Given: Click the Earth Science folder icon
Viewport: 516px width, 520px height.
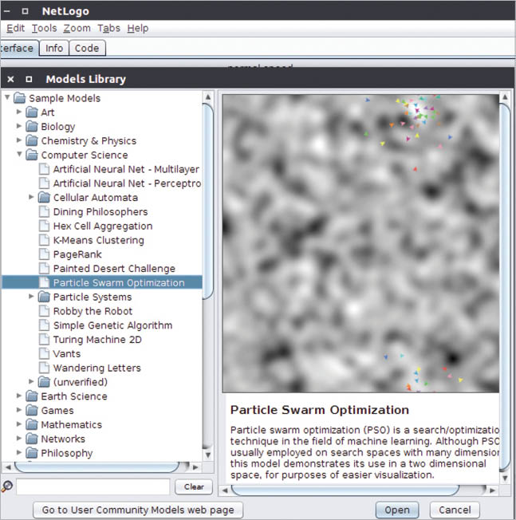Looking at the screenshot, I should point(32,396).
